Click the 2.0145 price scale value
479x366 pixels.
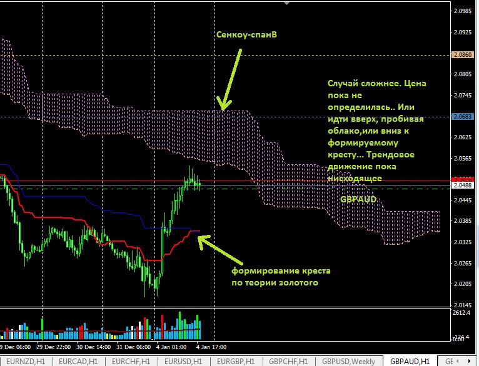[x=463, y=305]
